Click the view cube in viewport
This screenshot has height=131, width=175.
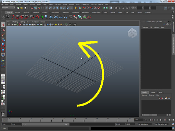click(x=132, y=33)
